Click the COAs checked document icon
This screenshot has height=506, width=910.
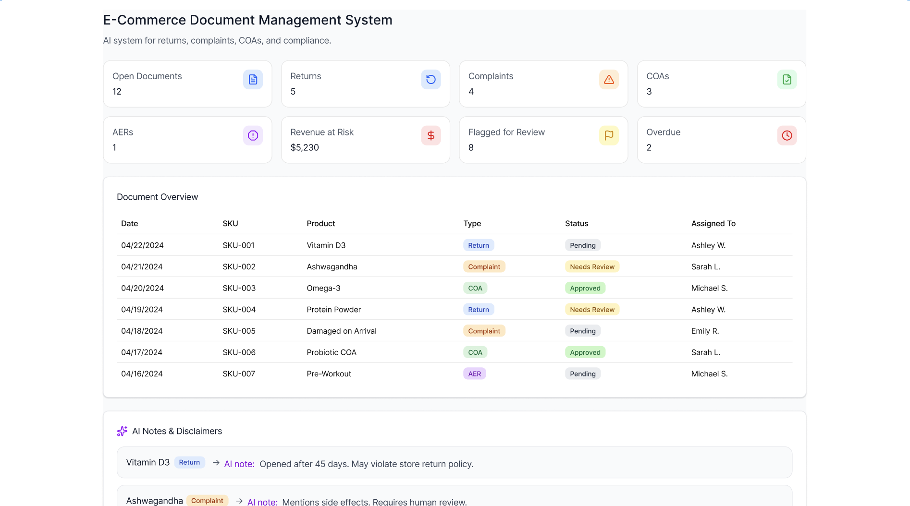[787, 80]
